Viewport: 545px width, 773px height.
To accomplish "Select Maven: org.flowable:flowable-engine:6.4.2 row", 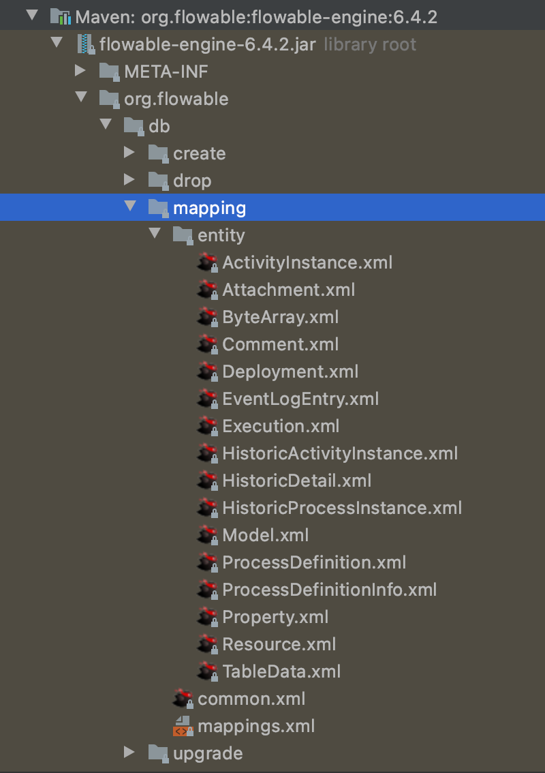I will coord(272,15).
